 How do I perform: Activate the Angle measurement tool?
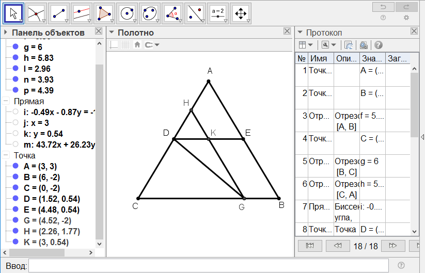[x=173, y=13]
